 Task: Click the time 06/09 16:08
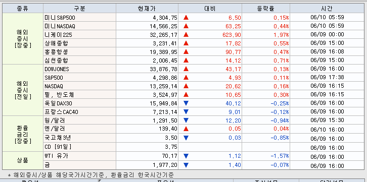click(x=327, y=51)
